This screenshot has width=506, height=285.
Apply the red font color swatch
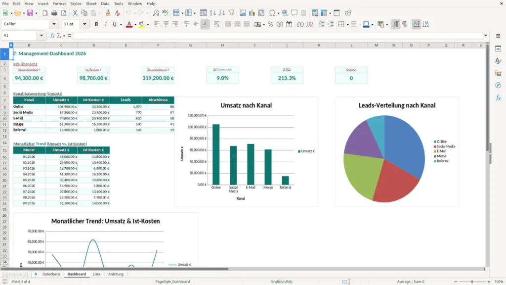(x=129, y=24)
